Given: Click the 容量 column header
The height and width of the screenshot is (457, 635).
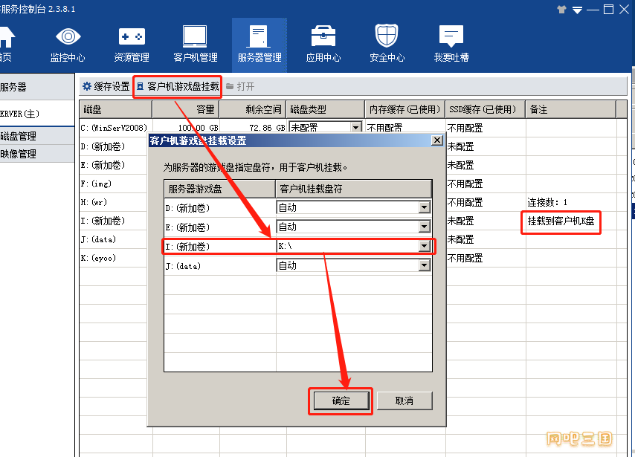Looking at the screenshot, I should click(186, 109).
